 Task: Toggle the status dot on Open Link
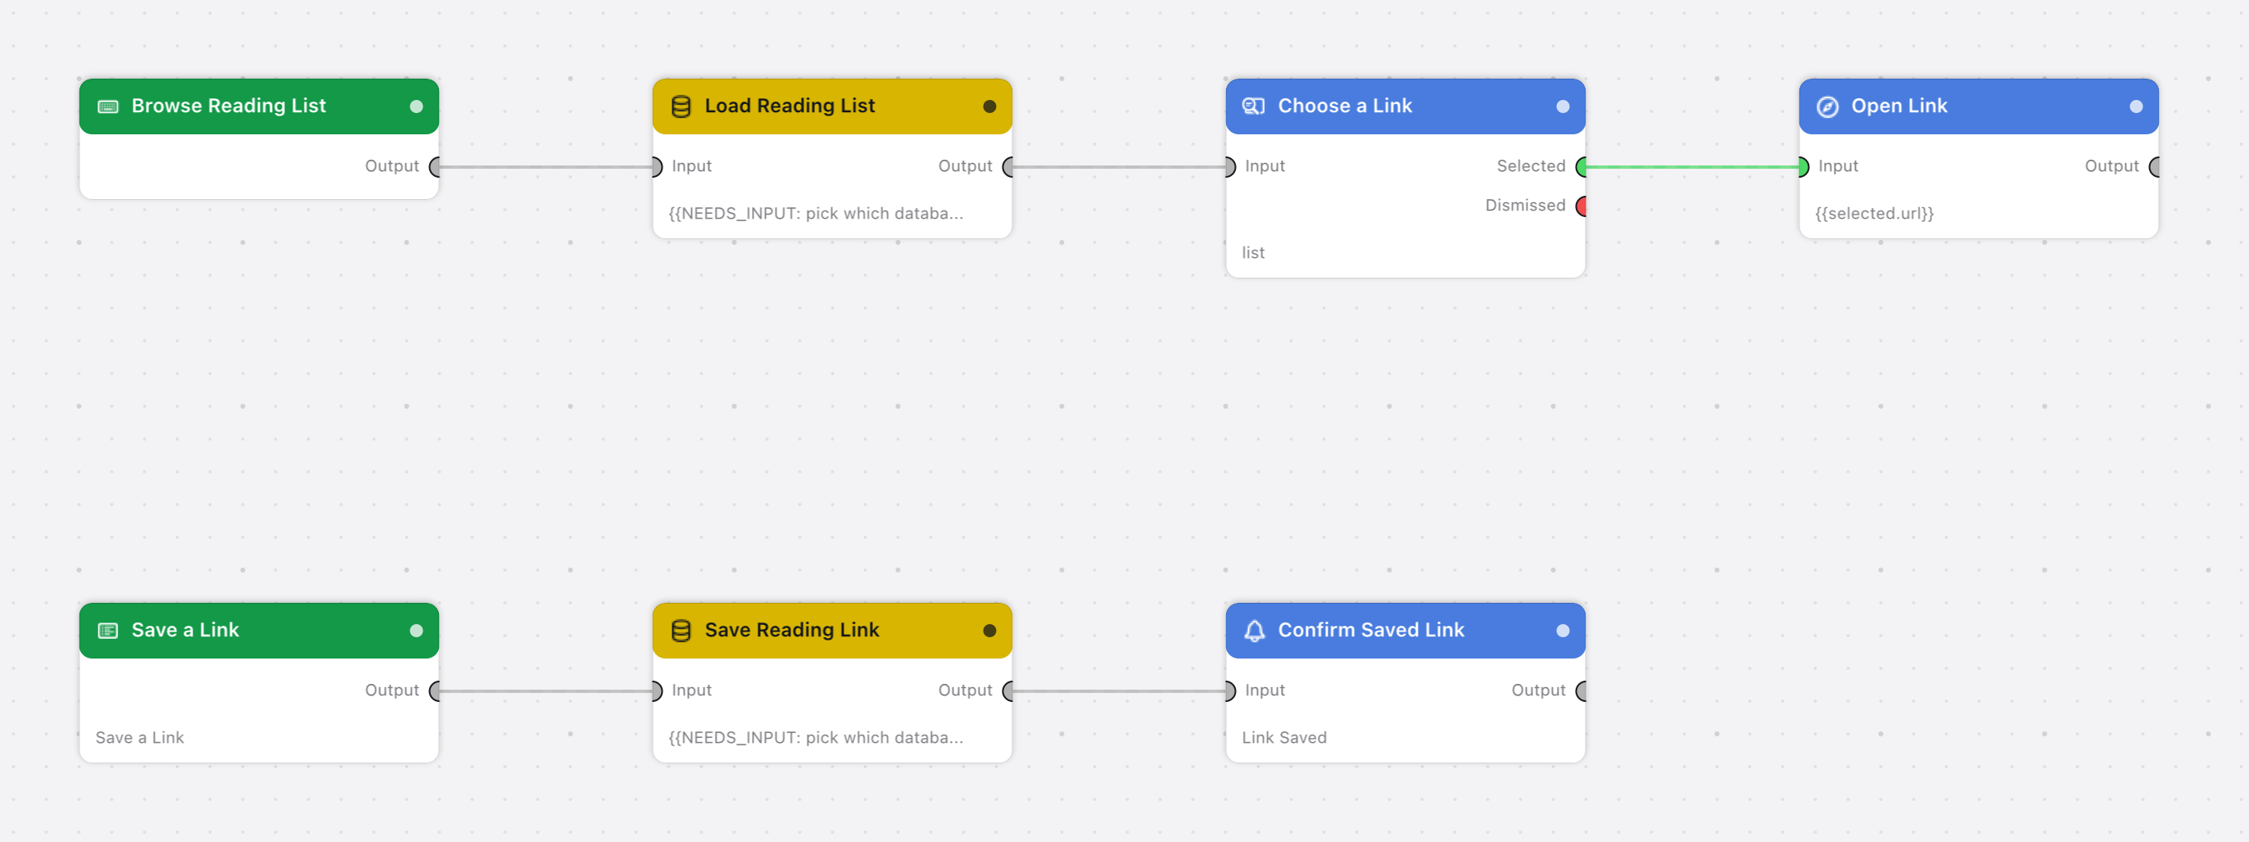[x=2136, y=106]
